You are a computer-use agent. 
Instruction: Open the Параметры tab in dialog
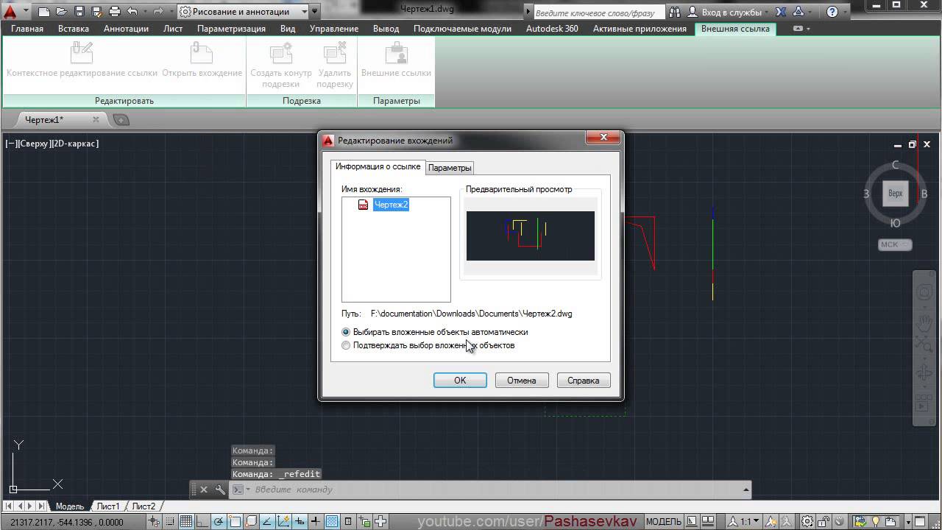point(450,168)
